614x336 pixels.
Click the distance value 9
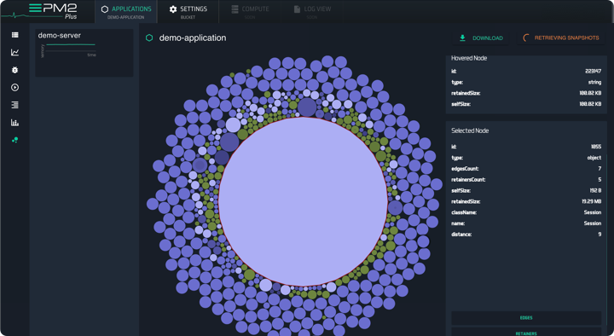(600, 235)
